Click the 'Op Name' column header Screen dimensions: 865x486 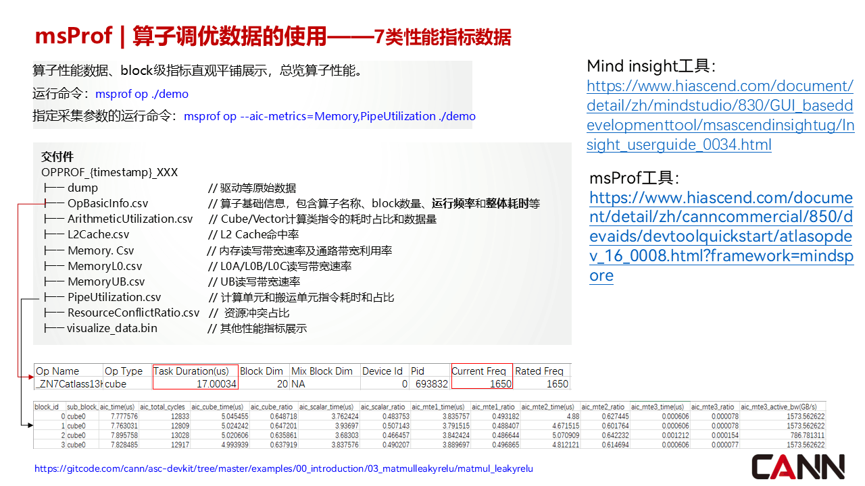[57, 371]
